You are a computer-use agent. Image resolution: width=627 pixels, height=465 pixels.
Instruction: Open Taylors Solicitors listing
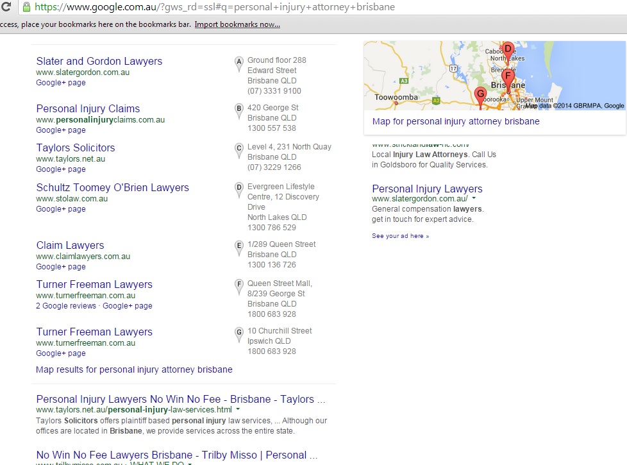pos(76,148)
